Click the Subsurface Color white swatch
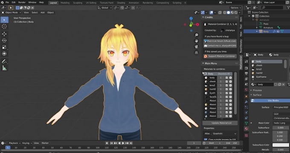Image resolution: width=290 pixels, height=153 pixels. [x=281, y=145]
